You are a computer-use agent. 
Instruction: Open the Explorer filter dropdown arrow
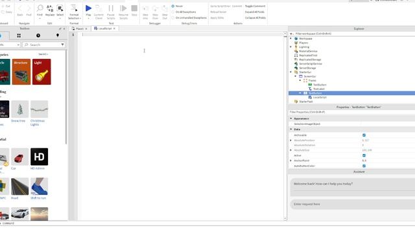tap(291, 34)
